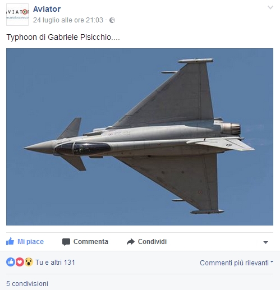This screenshot has width=280, height=290.
Task: View the 5 condivisioni shares list
Action: tap(27, 284)
